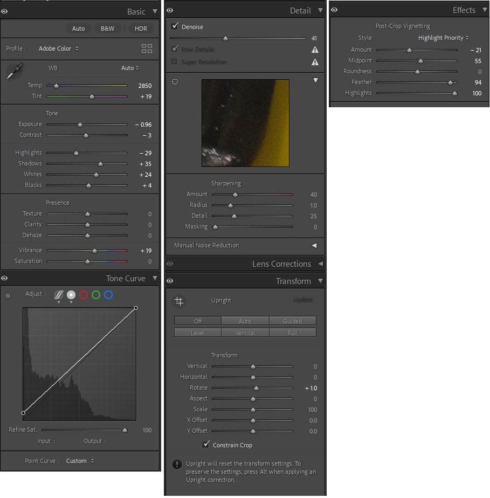490x498 pixels.
Task: Click the tone curve top-right control point
Action: pyautogui.click(x=136, y=308)
